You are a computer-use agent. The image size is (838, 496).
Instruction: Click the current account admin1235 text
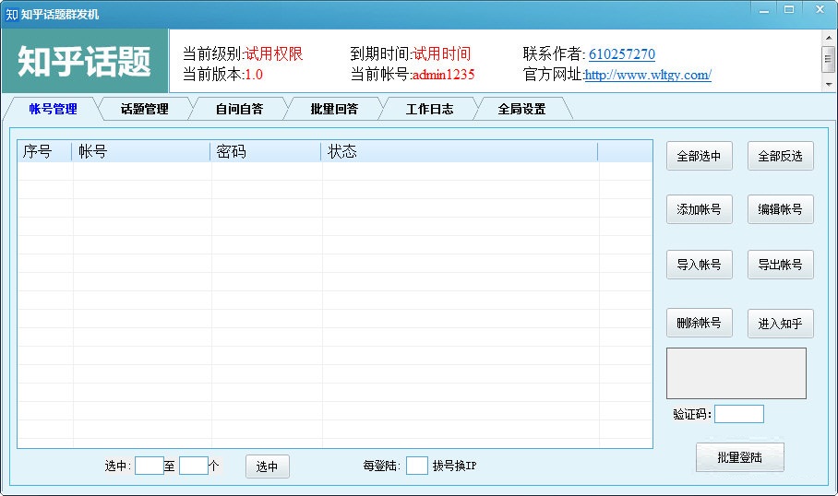pos(444,74)
